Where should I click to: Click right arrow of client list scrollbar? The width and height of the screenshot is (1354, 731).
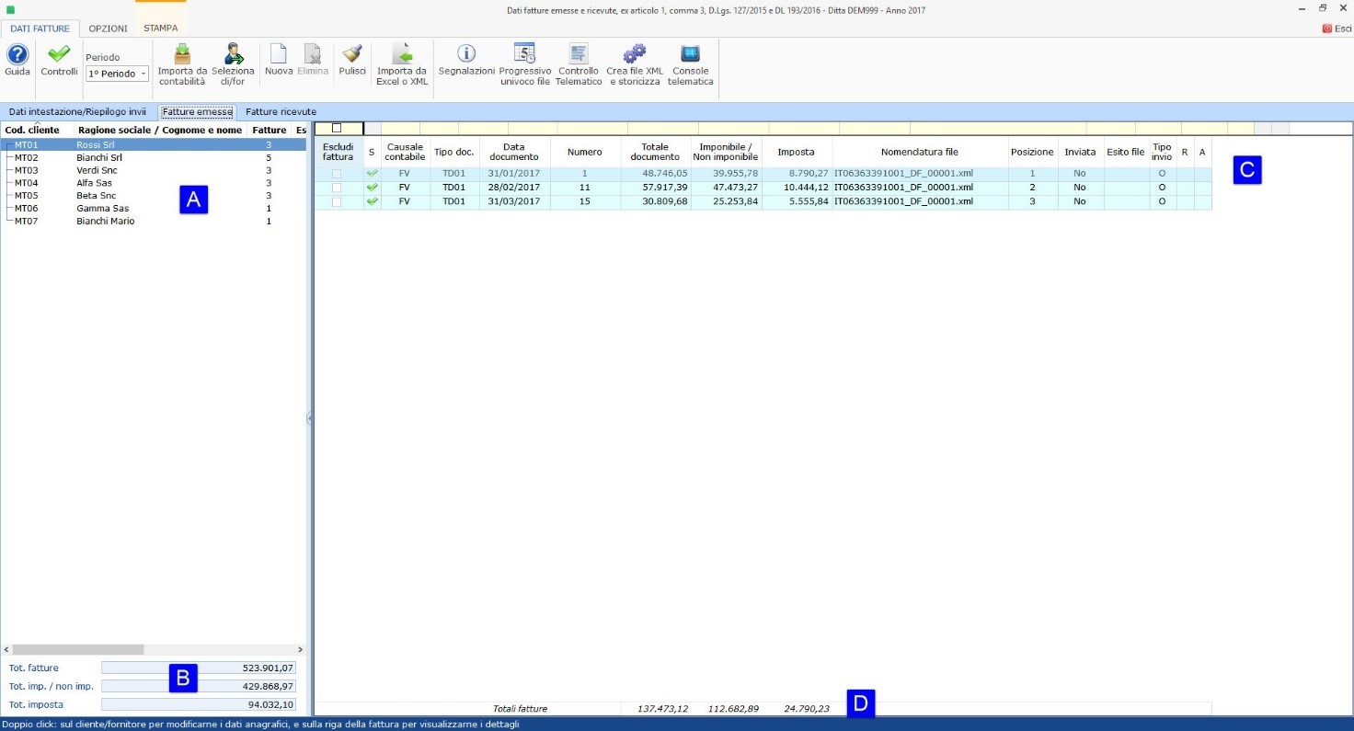pyautogui.click(x=300, y=649)
